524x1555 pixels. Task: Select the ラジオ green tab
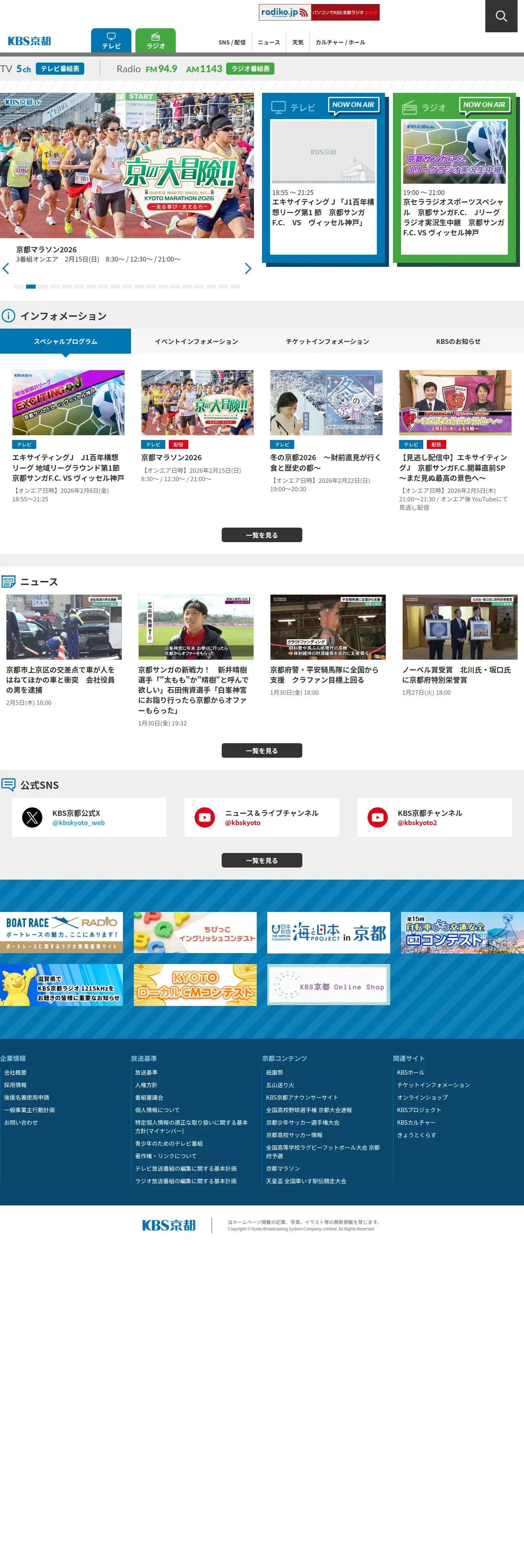click(156, 40)
